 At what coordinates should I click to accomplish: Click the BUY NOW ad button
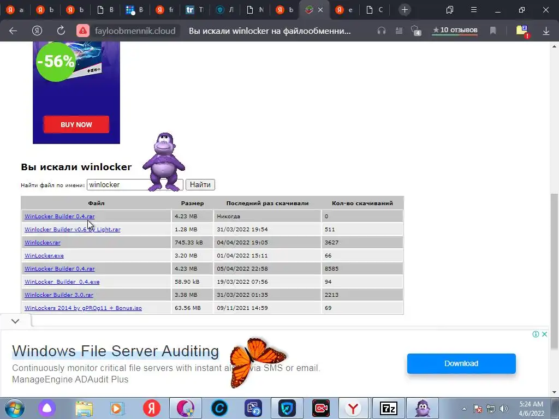[x=76, y=124]
